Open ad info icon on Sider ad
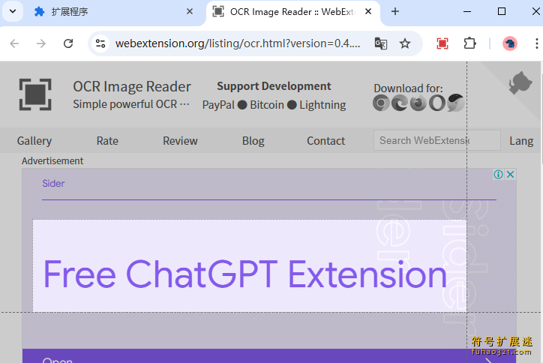This screenshot has height=363, width=543. point(498,174)
